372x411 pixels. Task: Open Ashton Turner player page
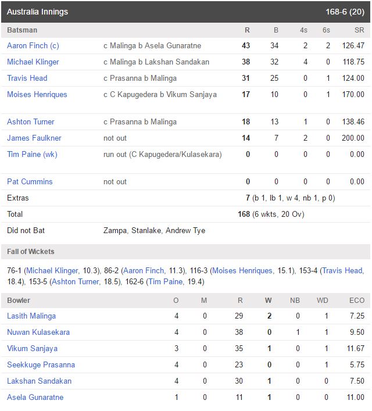[31, 121]
